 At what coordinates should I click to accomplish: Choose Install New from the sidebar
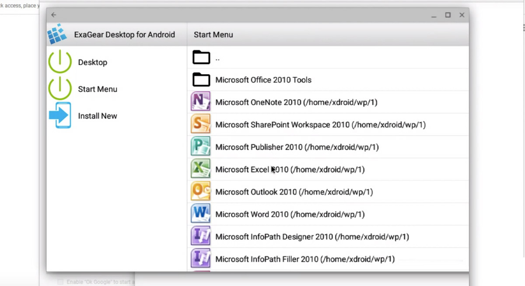click(x=97, y=116)
